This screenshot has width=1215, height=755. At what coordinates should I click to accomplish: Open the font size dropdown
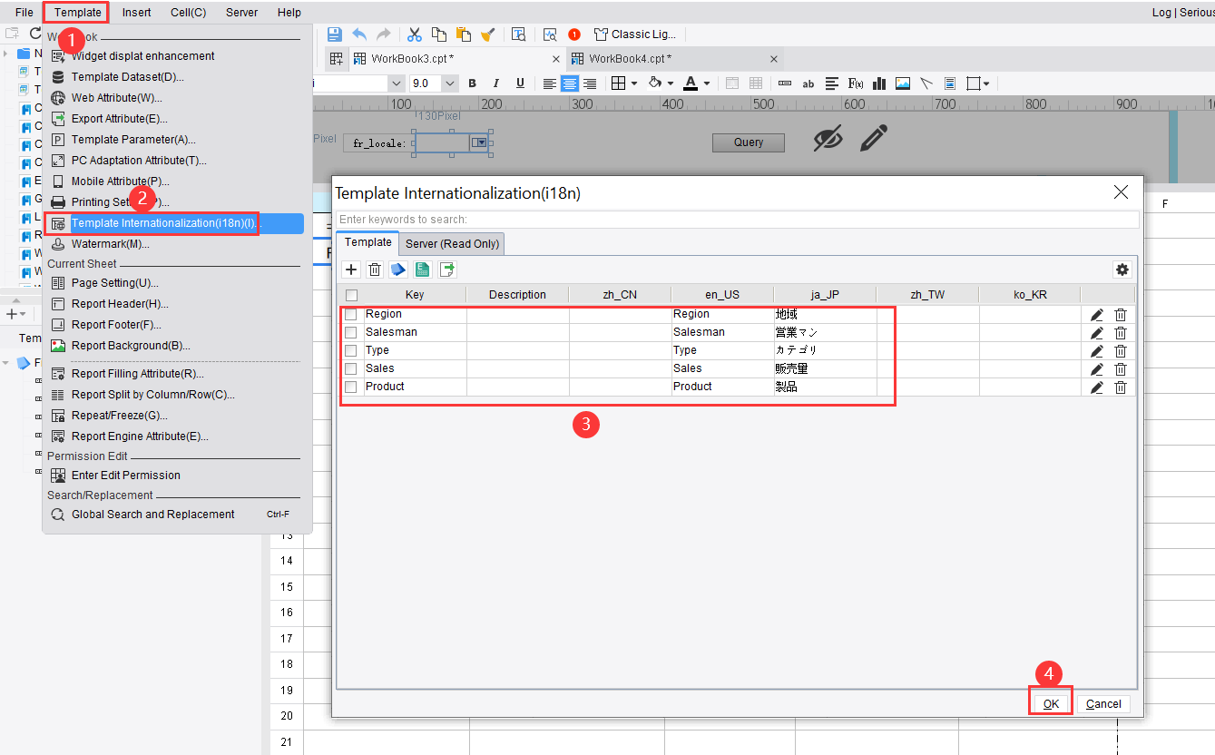click(449, 83)
